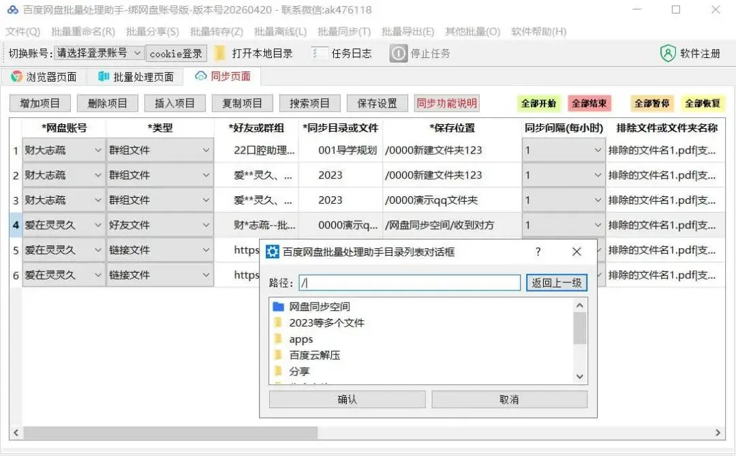Screen dimensions: 736x456
Task: Click the task log document icon
Action: (x=319, y=53)
